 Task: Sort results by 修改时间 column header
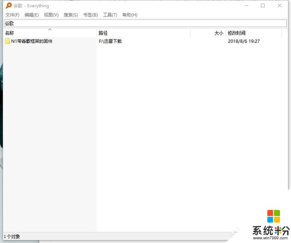[x=254, y=33]
